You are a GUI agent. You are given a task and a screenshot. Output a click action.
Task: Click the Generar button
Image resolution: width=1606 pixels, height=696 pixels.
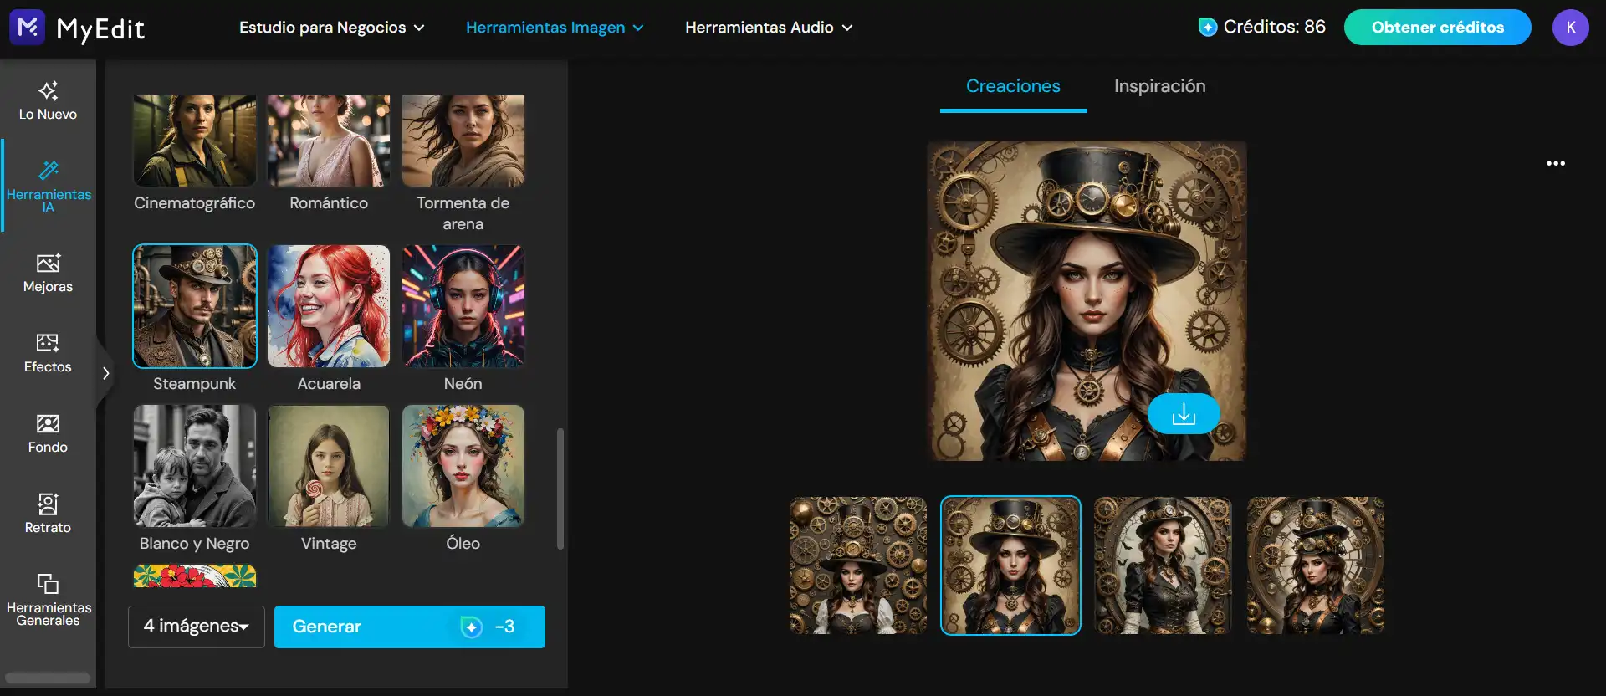coord(409,627)
